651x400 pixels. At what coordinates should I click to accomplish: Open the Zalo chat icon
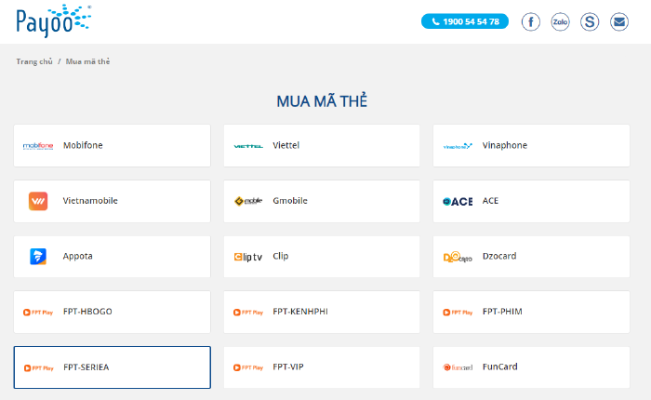click(x=560, y=21)
